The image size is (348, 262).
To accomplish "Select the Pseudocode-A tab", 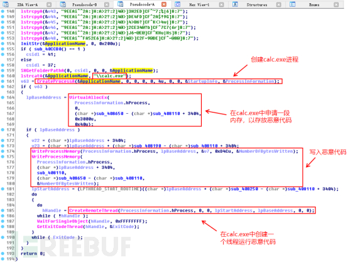I will coord(142,4).
